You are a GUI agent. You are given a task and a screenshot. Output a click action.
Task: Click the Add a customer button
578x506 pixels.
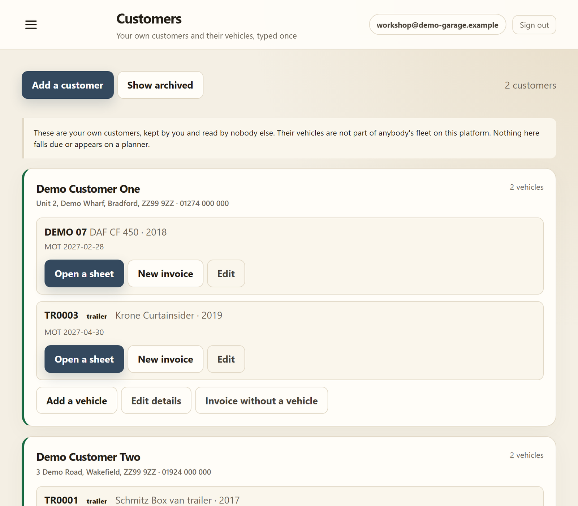[x=68, y=85]
